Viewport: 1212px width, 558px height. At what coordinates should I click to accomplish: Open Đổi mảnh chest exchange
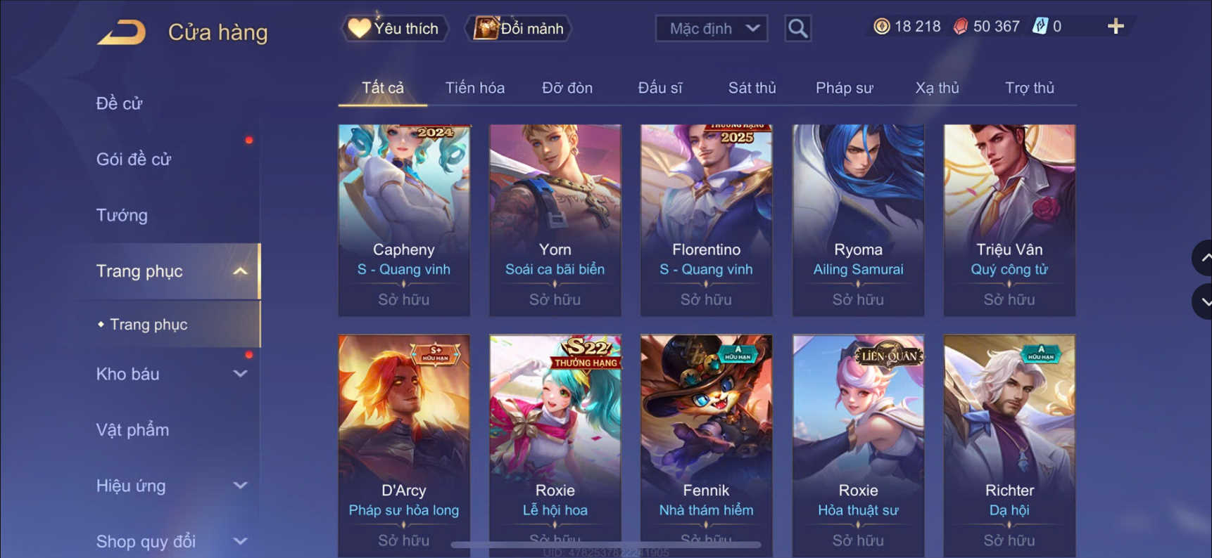point(519,28)
